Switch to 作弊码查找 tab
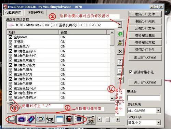The width and height of the screenshot is (171, 129). coord(36,13)
